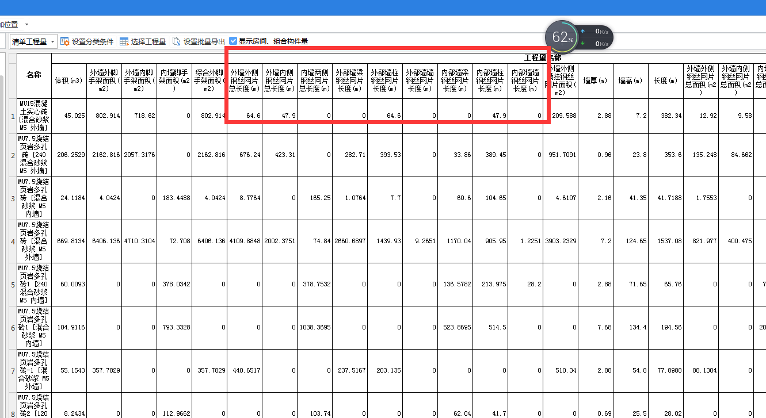Click cell 209.588 in row 1
This screenshot has width=766, height=418.
coord(561,116)
